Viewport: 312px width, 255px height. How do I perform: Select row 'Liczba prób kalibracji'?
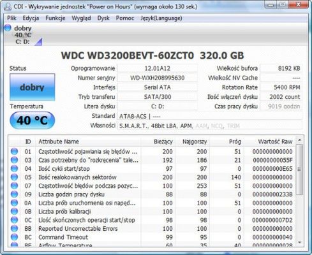pos(152,212)
